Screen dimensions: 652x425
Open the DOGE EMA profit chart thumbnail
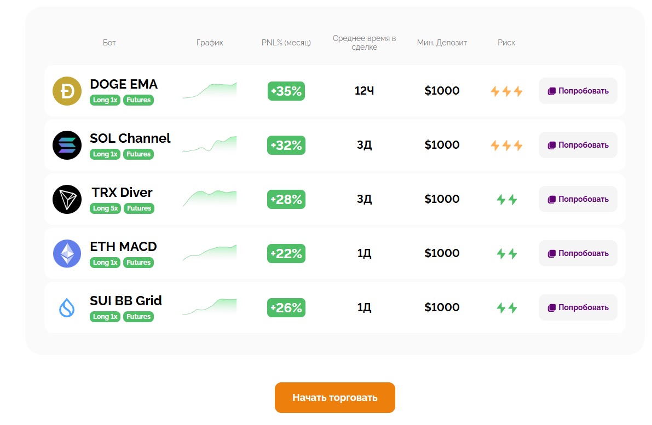[210, 91]
